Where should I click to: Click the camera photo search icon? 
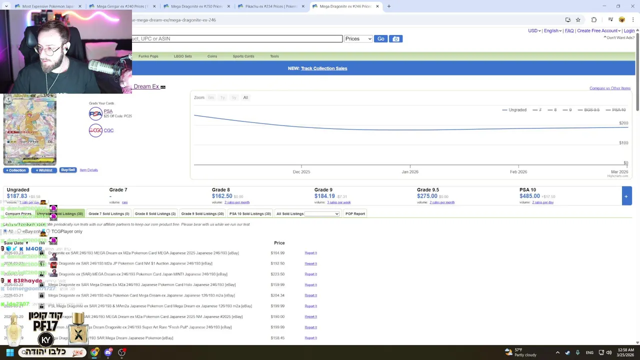[x=396, y=38]
